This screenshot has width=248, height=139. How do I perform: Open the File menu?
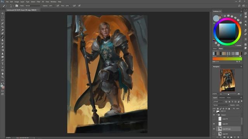7,2
